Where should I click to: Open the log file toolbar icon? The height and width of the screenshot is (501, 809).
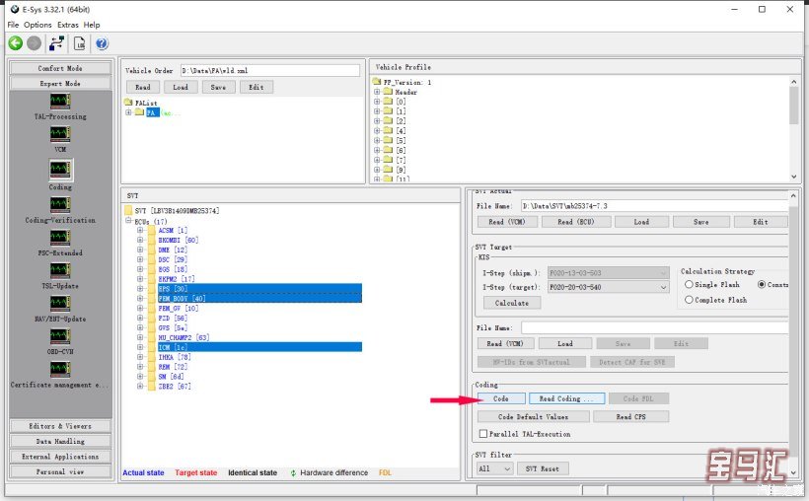coord(79,43)
